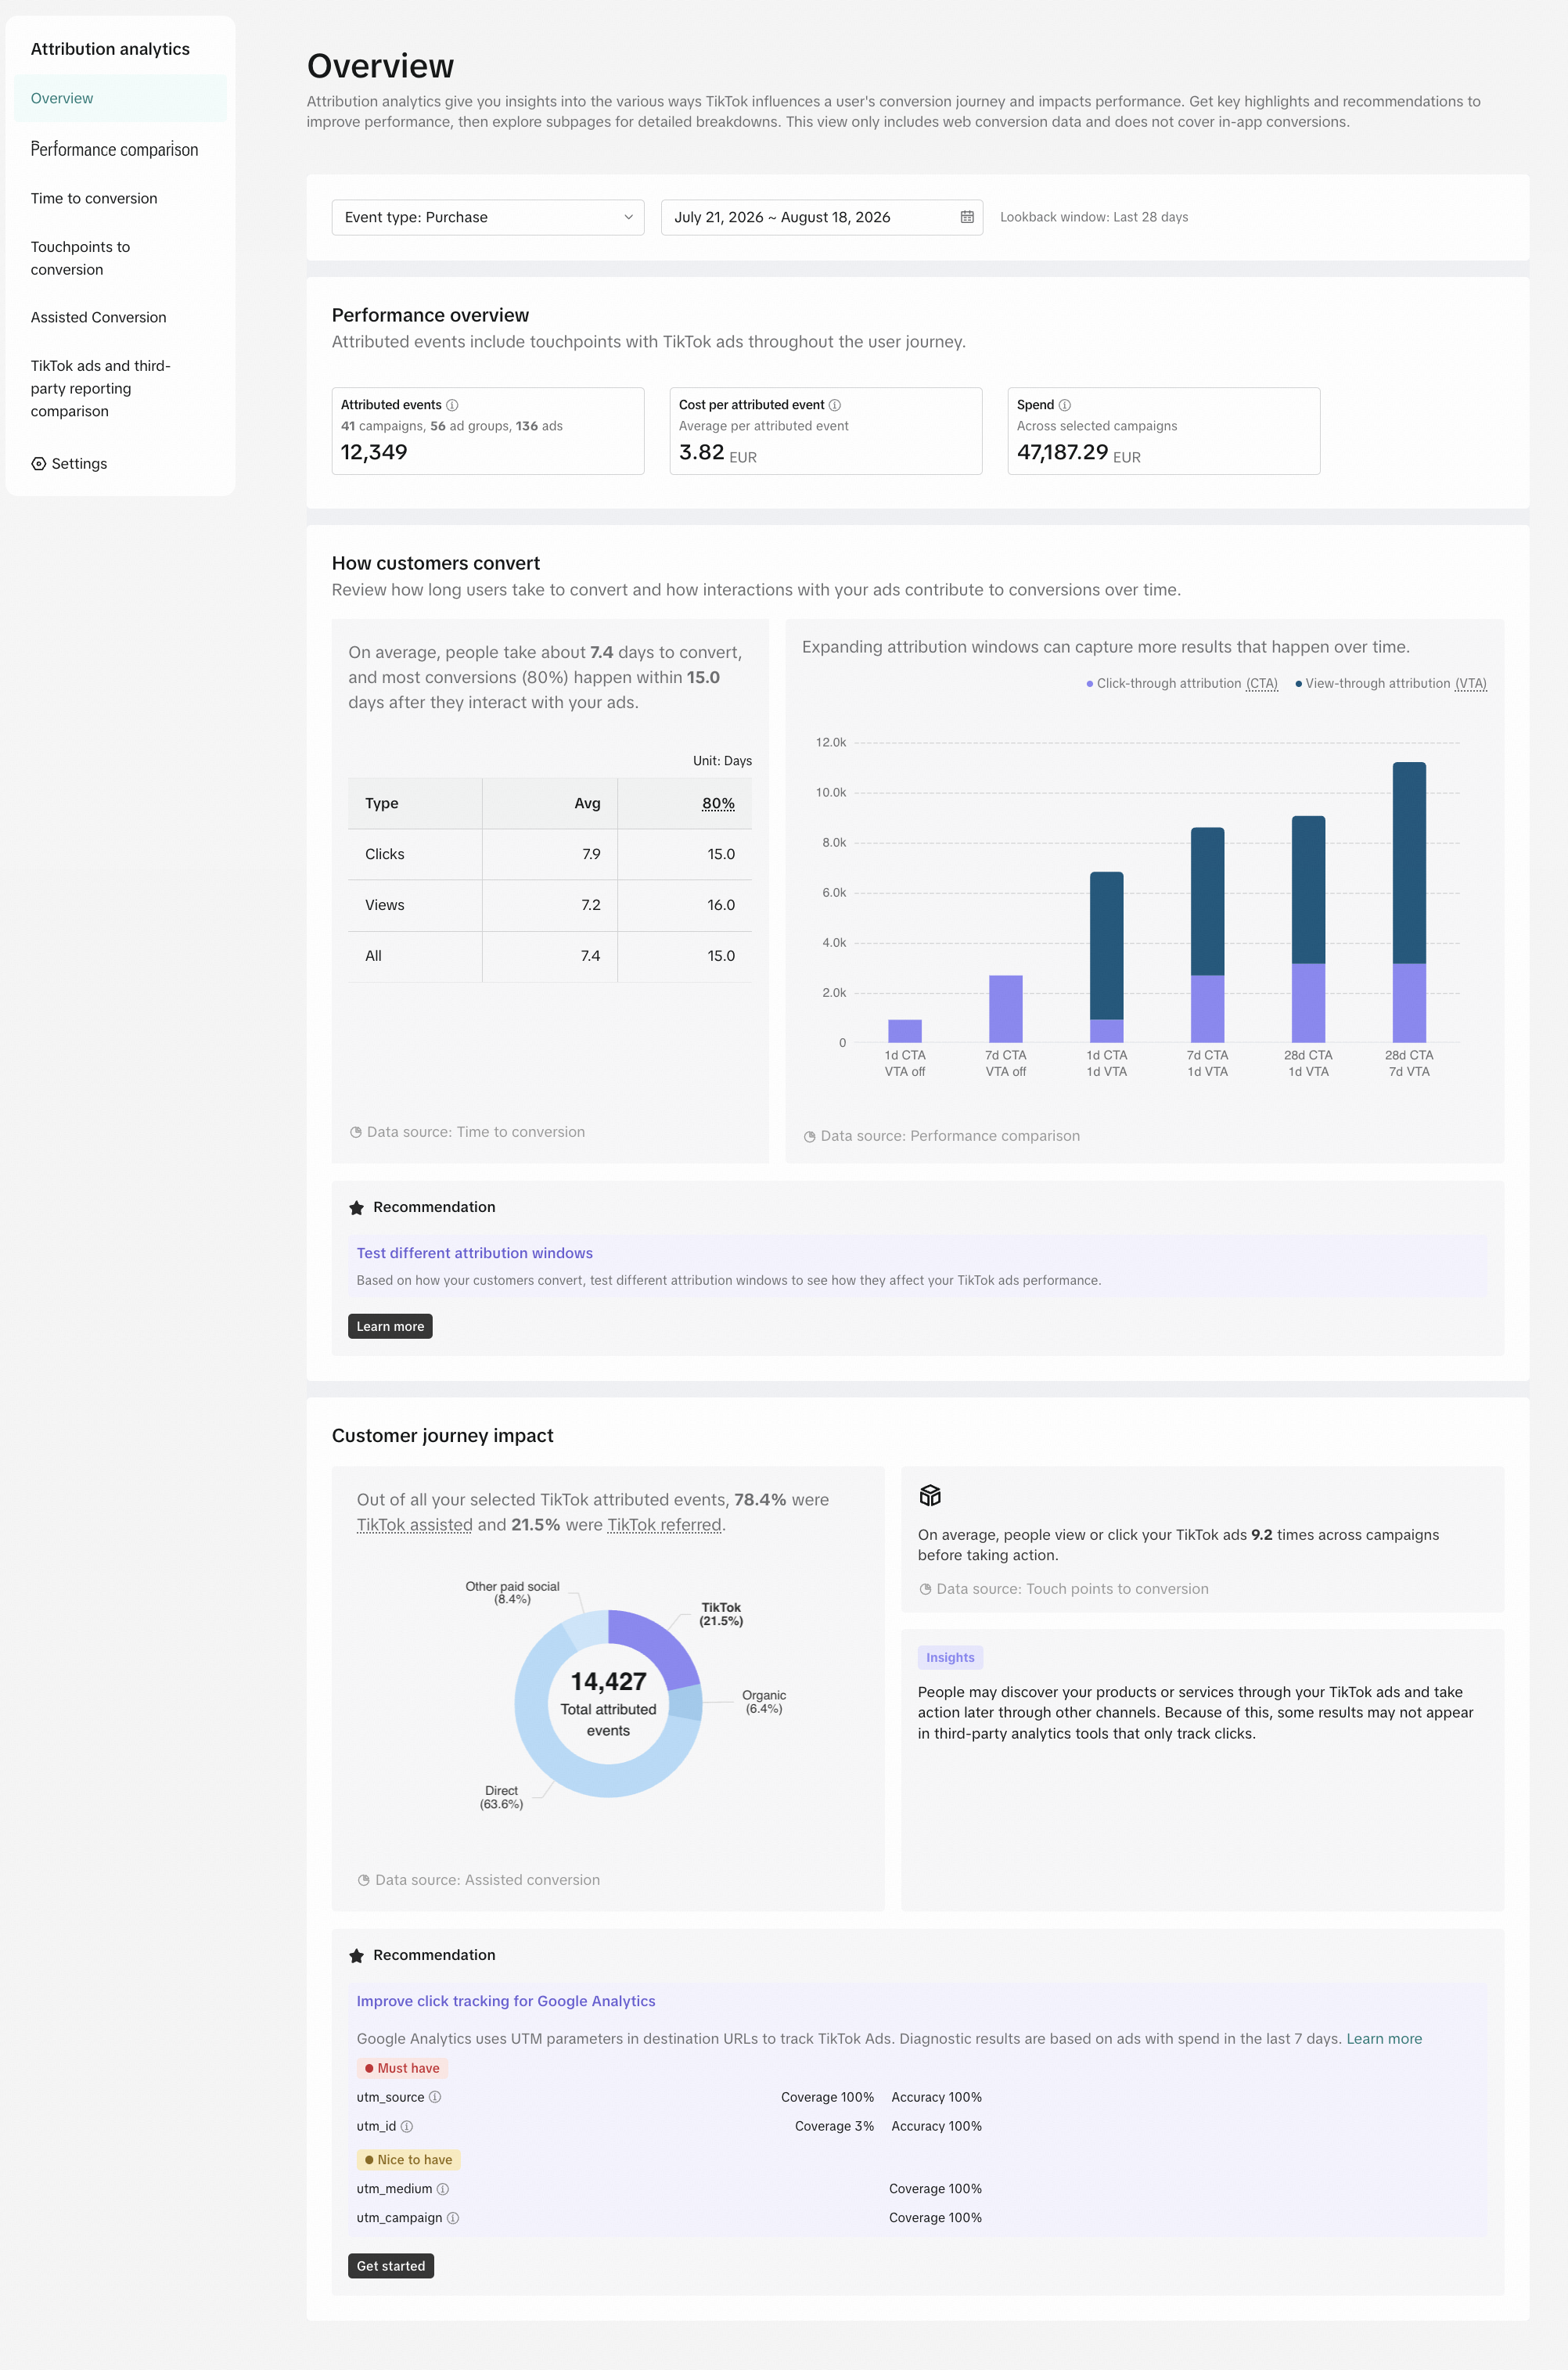
Task: Click the 28d CTA 7d VTA bar
Action: [1409, 902]
